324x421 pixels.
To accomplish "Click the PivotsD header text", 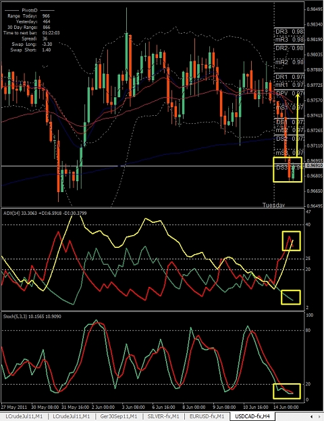I will tap(29, 10).
